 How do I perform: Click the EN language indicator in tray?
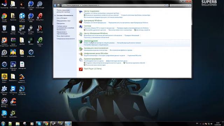pos(197,124)
